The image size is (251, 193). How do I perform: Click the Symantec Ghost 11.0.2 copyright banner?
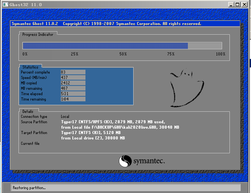click(125, 24)
